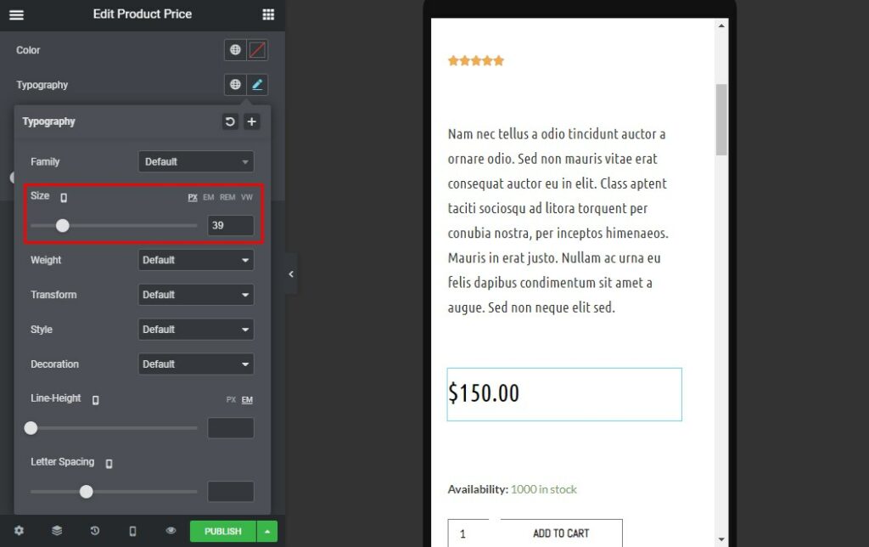The width and height of the screenshot is (869, 547).
Task: Select the VW size unit
Action: tap(247, 197)
